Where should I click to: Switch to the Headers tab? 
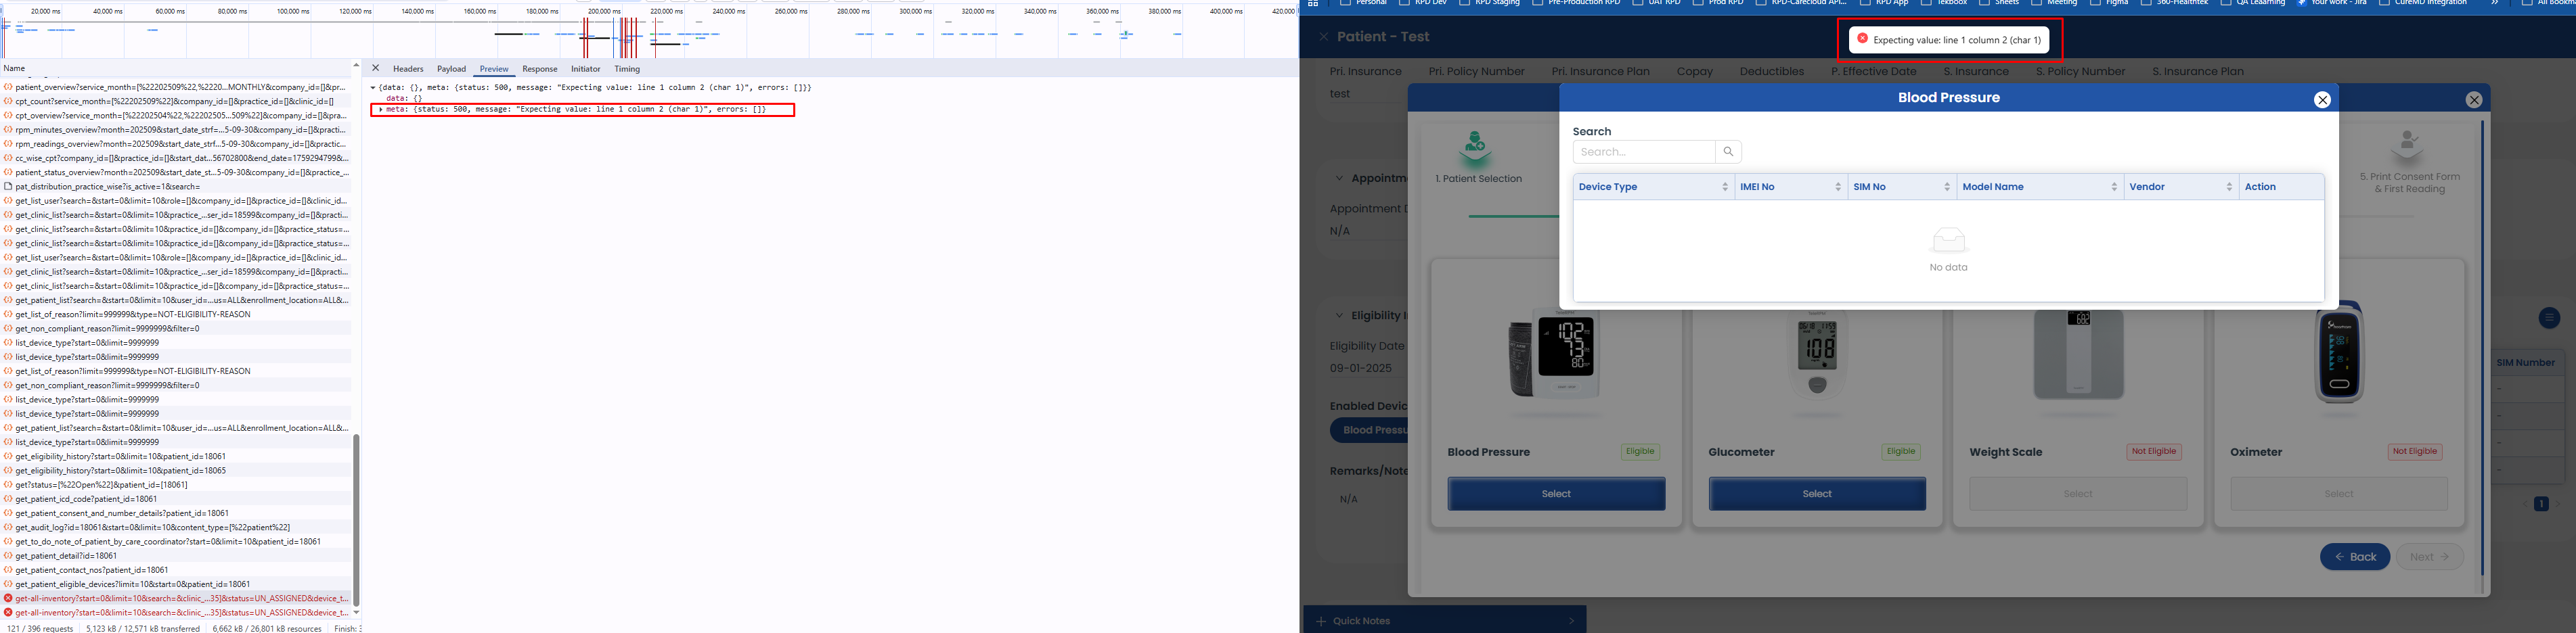tap(408, 69)
